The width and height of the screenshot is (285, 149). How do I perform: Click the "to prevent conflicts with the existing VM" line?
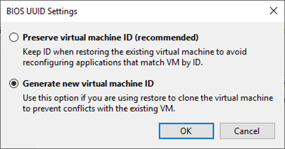tap(99, 109)
